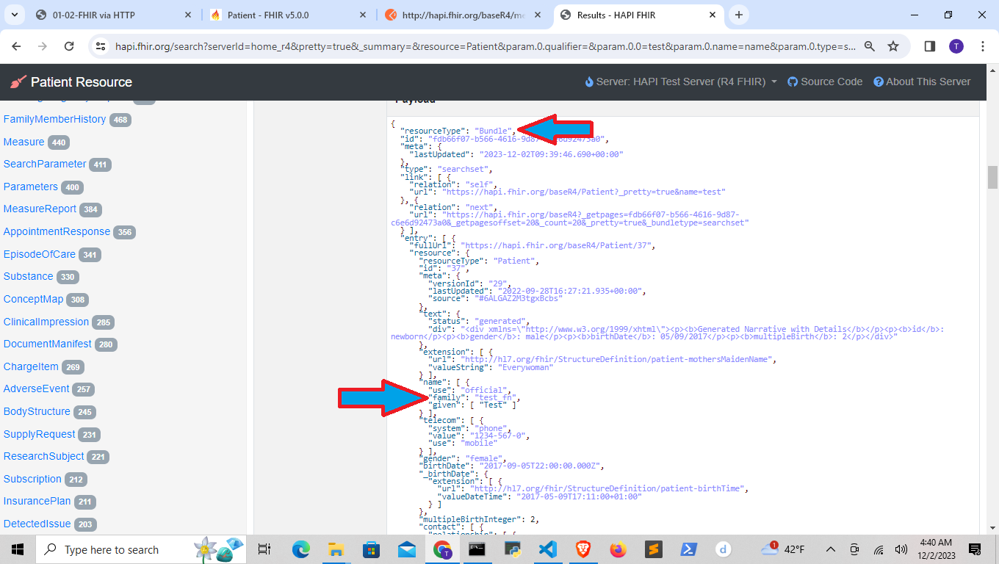Open PowerShell from the taskbar
Image resolution: width=999 pixels, height=564 pixels.
click(x=689, y=549)
